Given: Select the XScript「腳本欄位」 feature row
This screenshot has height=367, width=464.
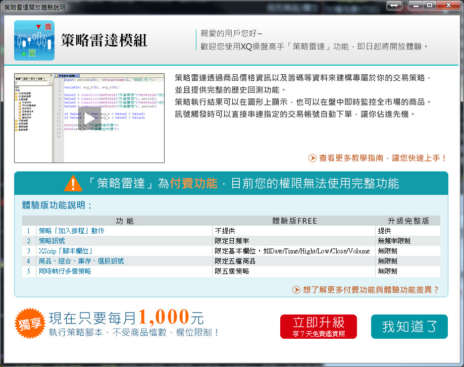Looking at the screenshot, I should point(65,251).
